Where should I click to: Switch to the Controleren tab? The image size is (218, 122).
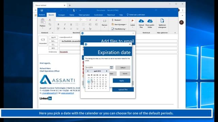pos(98,15)
